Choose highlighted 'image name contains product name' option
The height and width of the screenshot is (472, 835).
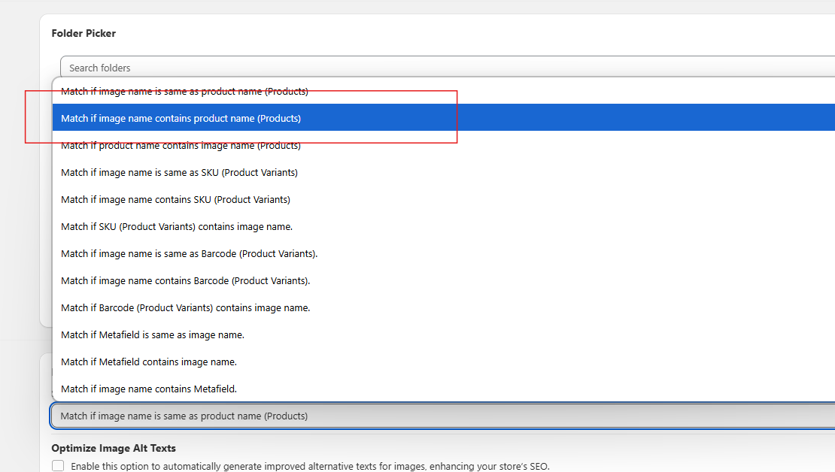click(x=181, y=118)
